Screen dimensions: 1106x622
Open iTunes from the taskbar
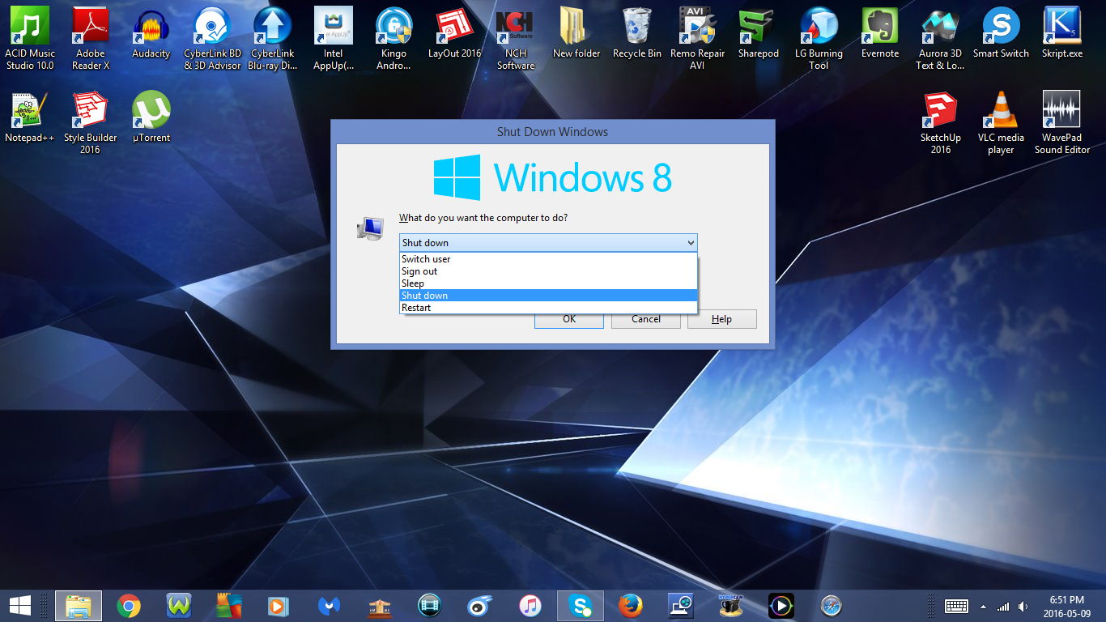pos(530,605)
